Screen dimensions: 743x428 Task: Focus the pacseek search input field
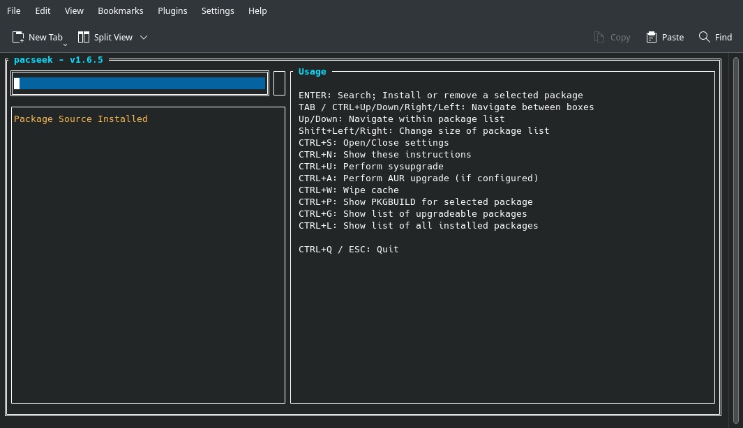[x=140, y=84]
